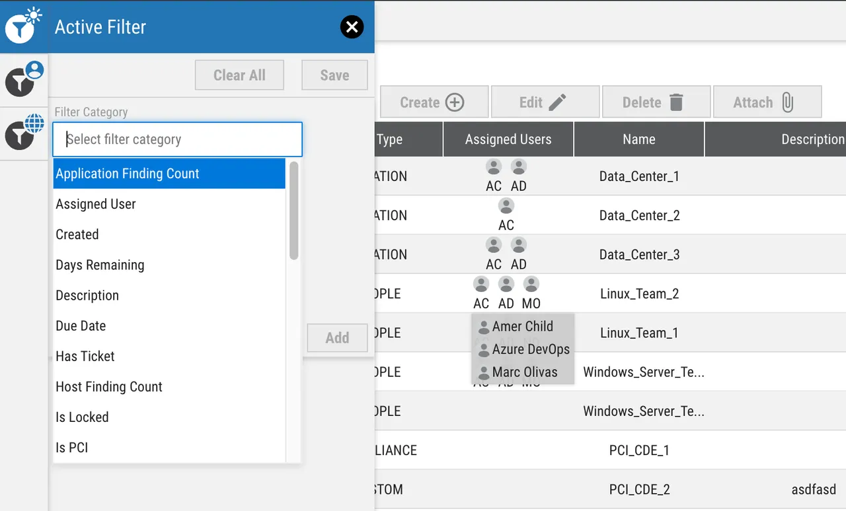Choose Has Ticket filter category

pyautogui.click(x=169, y=356)
